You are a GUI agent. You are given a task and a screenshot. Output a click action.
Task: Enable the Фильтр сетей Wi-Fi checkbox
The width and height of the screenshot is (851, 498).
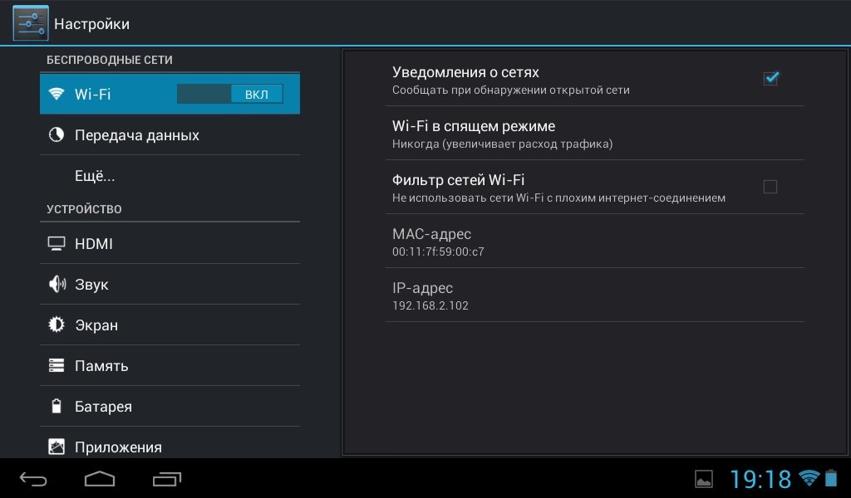(x=770, y=187)
